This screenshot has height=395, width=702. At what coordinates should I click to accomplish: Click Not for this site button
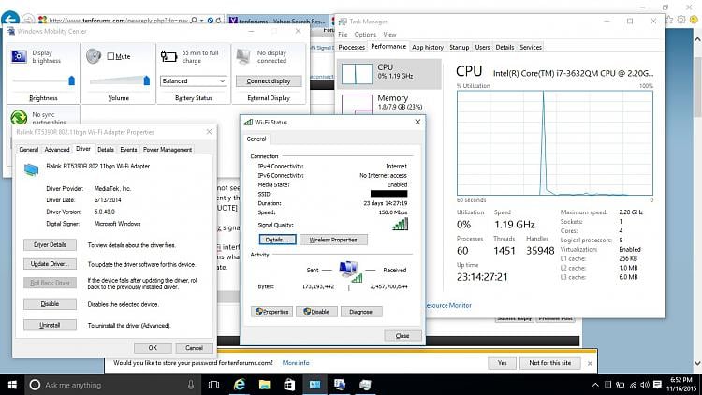[549, 363]
